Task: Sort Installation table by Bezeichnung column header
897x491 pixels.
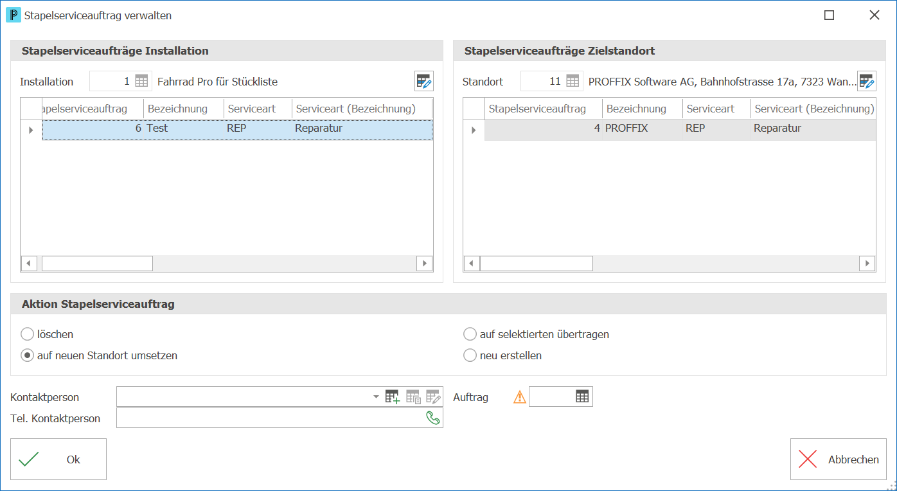Action: click(x=184, y=109)
